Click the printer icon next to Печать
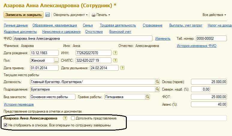This screenshot has height=136, width=232. (x=94, y=15)
